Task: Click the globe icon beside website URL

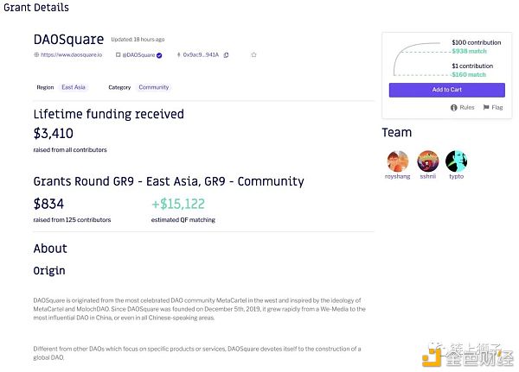Action: pos(36,55)
